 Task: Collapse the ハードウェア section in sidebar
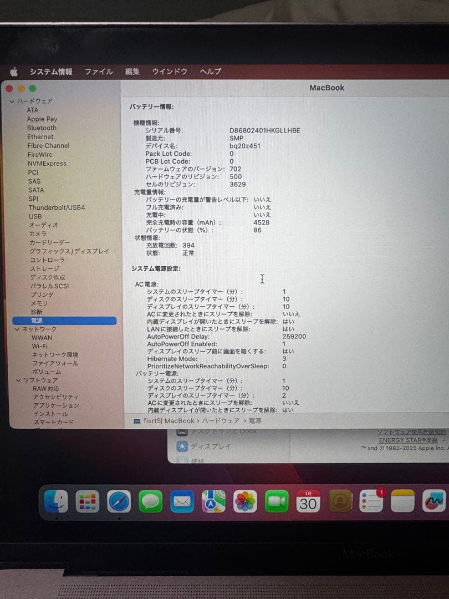(12, 101)
